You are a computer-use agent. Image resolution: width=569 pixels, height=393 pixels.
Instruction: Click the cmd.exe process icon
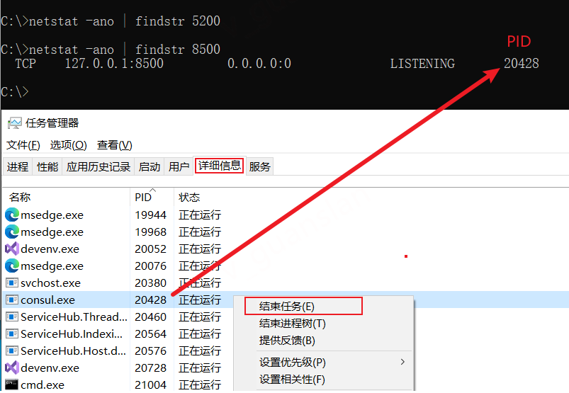(11, 385)
